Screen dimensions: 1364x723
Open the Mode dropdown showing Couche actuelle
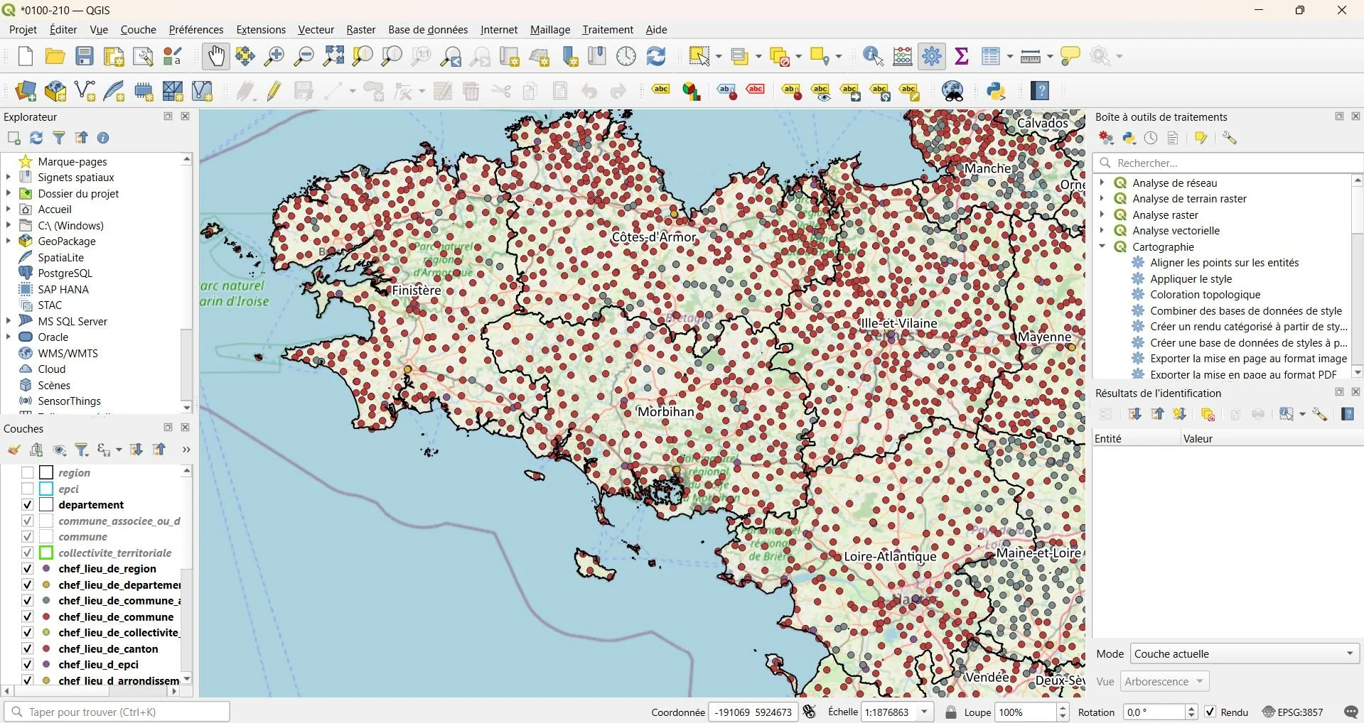click(1244, 653)
